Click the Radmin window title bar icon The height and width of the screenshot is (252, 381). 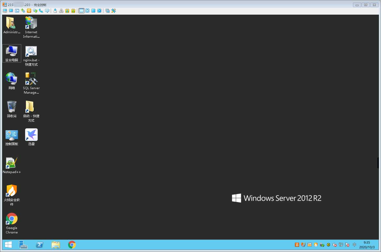point(5,4)
